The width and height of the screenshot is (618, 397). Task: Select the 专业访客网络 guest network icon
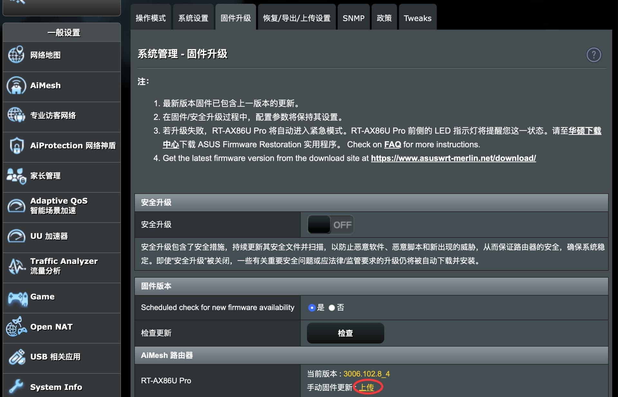[x=16, y=115]
